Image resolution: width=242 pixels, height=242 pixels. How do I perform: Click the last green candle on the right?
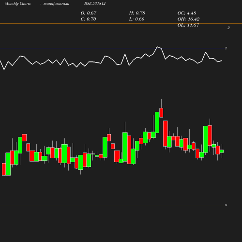click(222, 151)
